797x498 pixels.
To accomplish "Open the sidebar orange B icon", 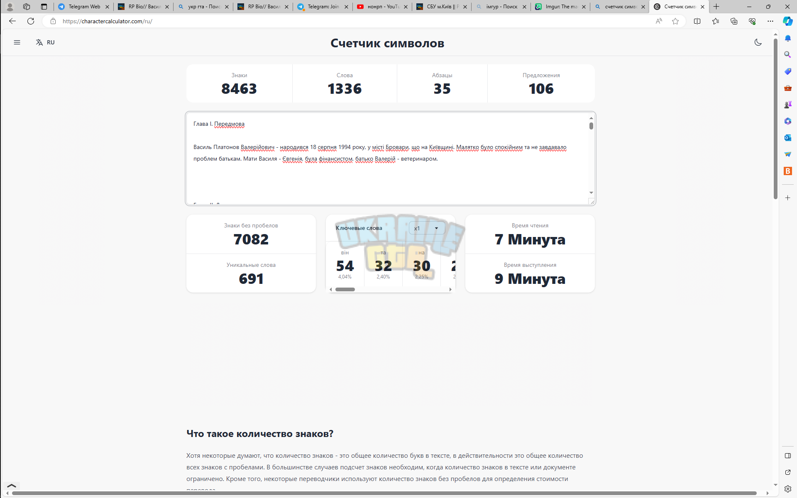I will click(x=787, y=171).
